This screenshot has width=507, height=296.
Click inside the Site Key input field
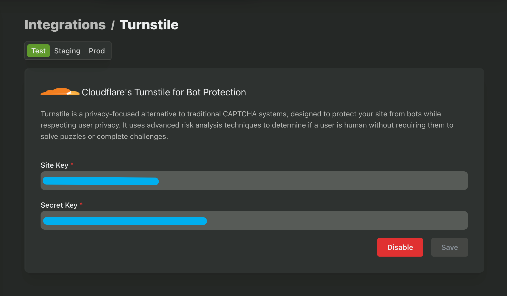pyautogui.click(x=253, y=180)
